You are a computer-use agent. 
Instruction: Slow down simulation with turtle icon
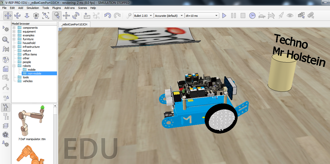click(x=262, y=16)
